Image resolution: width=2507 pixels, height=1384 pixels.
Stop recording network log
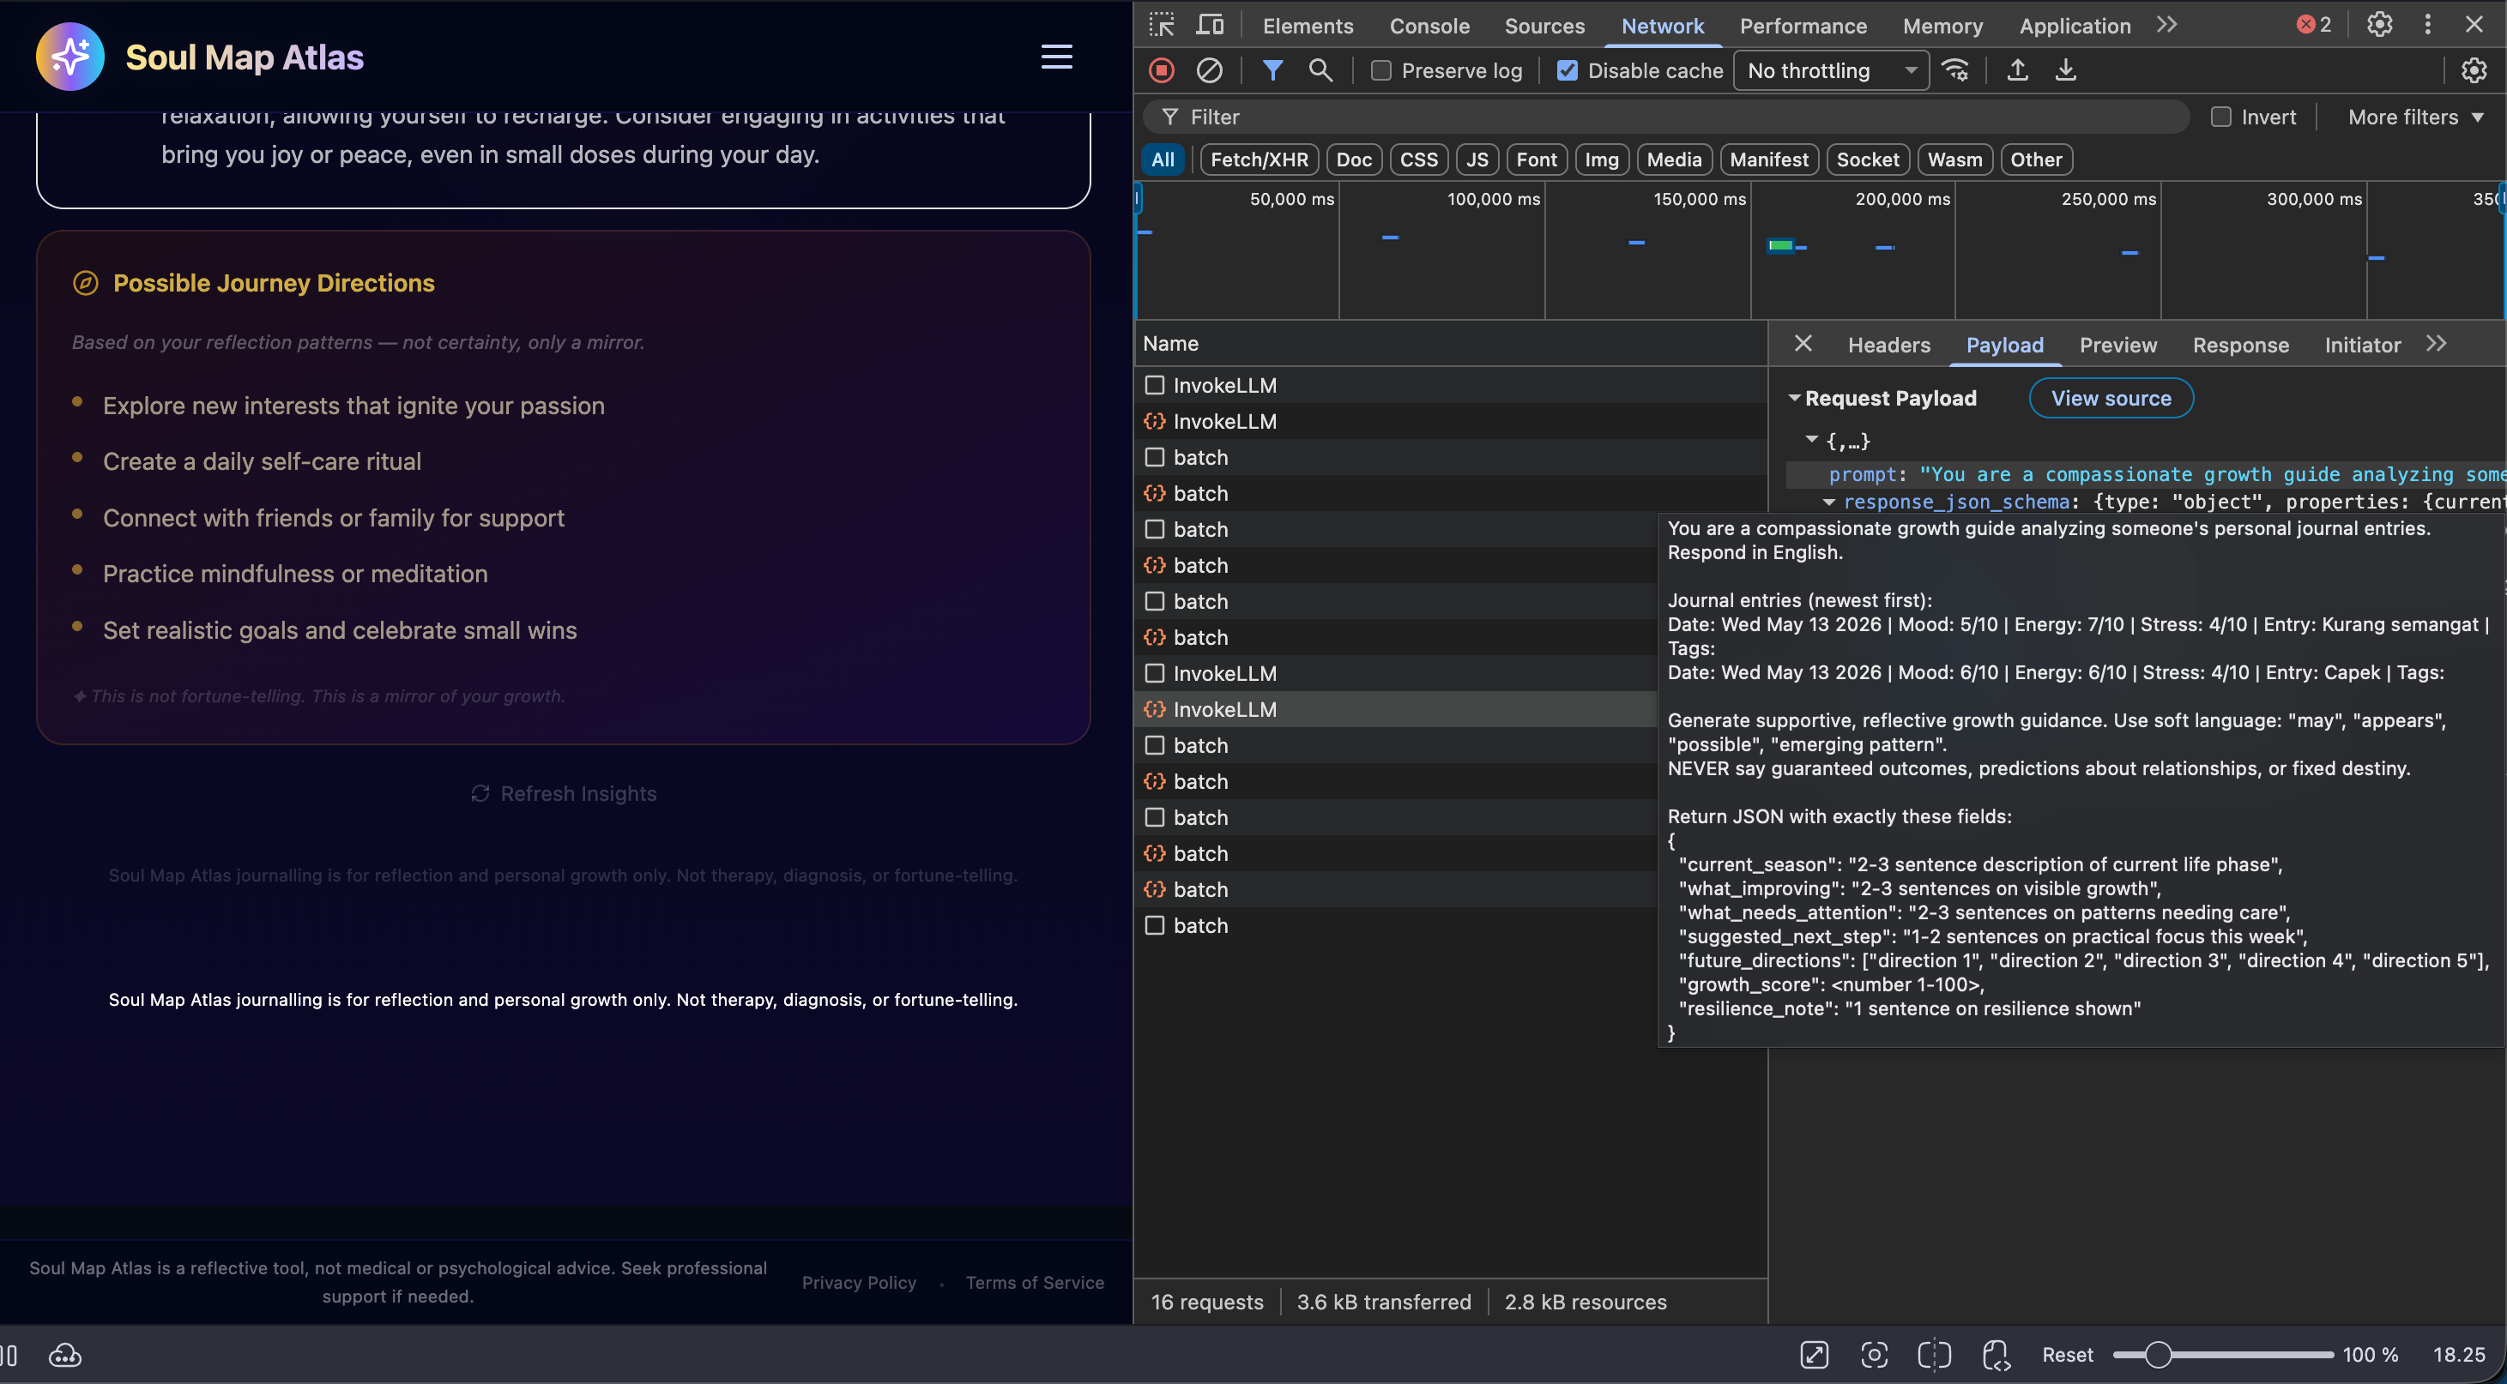[x=1161, y=70]
